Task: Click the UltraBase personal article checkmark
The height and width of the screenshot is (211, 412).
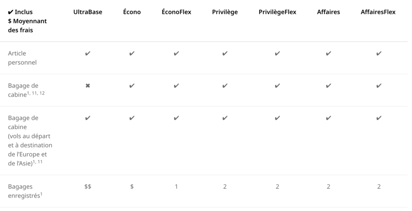Action: click(x=88, y=53)
